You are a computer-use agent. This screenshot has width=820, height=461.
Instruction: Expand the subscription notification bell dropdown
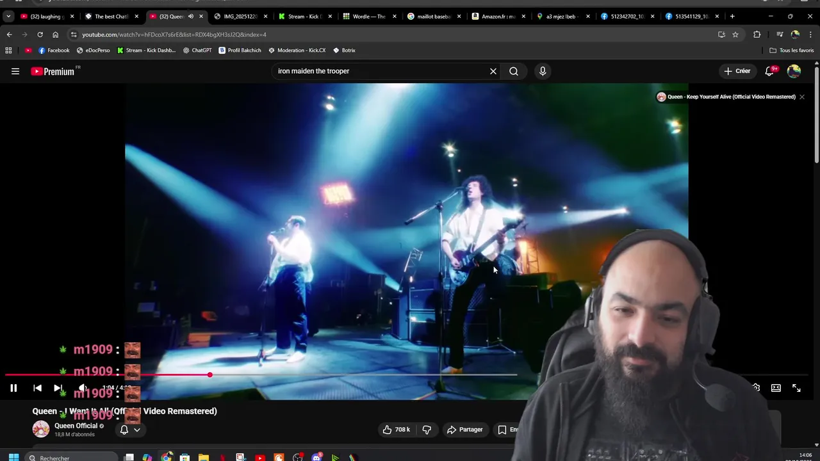pos(130,430)
